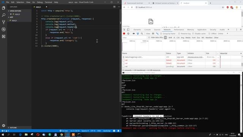Click the DevTools record network log button
This screenshot has height=137, width=243.
(124, 33)
